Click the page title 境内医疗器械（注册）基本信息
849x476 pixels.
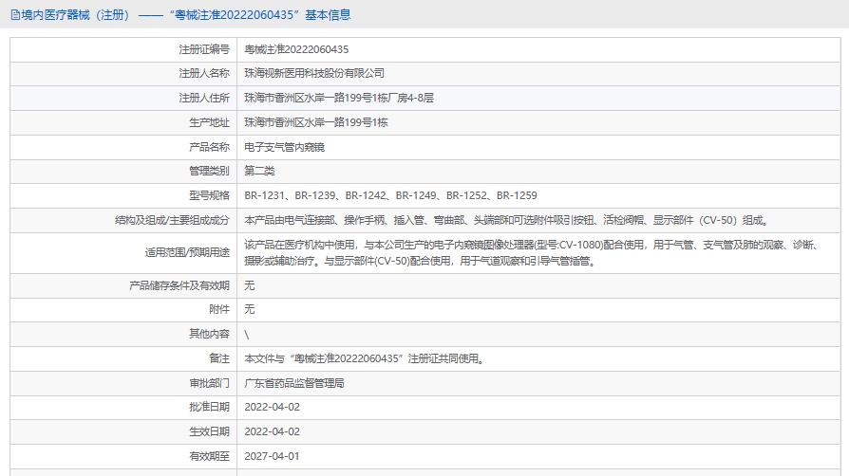coord(186,15)
